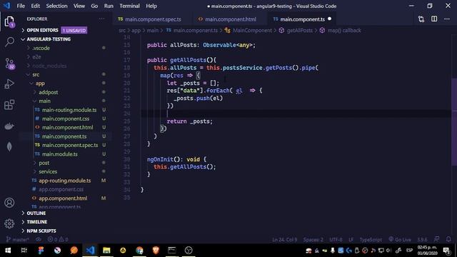Viewport: 457px width, 257px height.
Task: Open the Windows Start menu
Action: [8, 251]
